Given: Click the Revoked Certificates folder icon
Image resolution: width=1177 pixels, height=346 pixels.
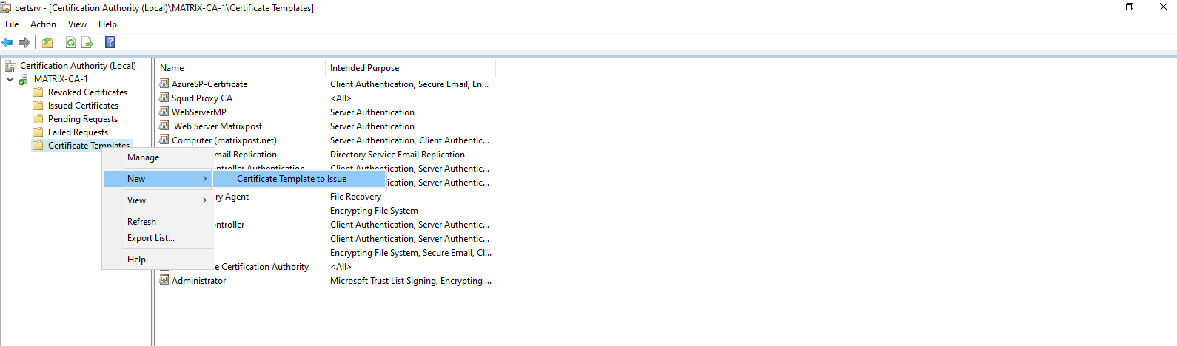Looking at the screenshot, I should [38, 92].
